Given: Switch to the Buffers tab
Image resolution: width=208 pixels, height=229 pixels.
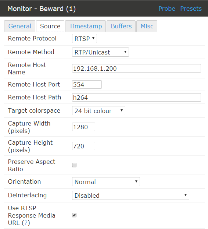Looking at the screenshot, I should 121,26.
